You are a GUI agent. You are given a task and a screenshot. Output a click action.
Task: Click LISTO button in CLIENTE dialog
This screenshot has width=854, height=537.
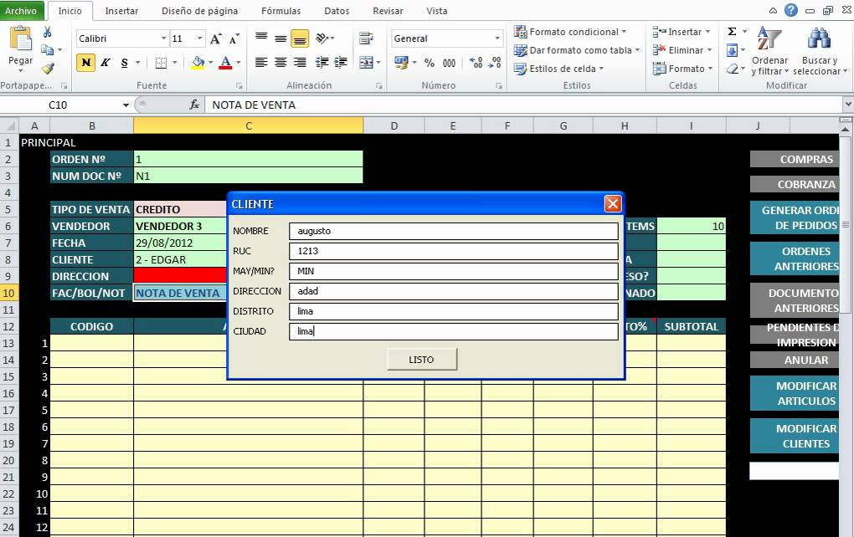[421, 360]
